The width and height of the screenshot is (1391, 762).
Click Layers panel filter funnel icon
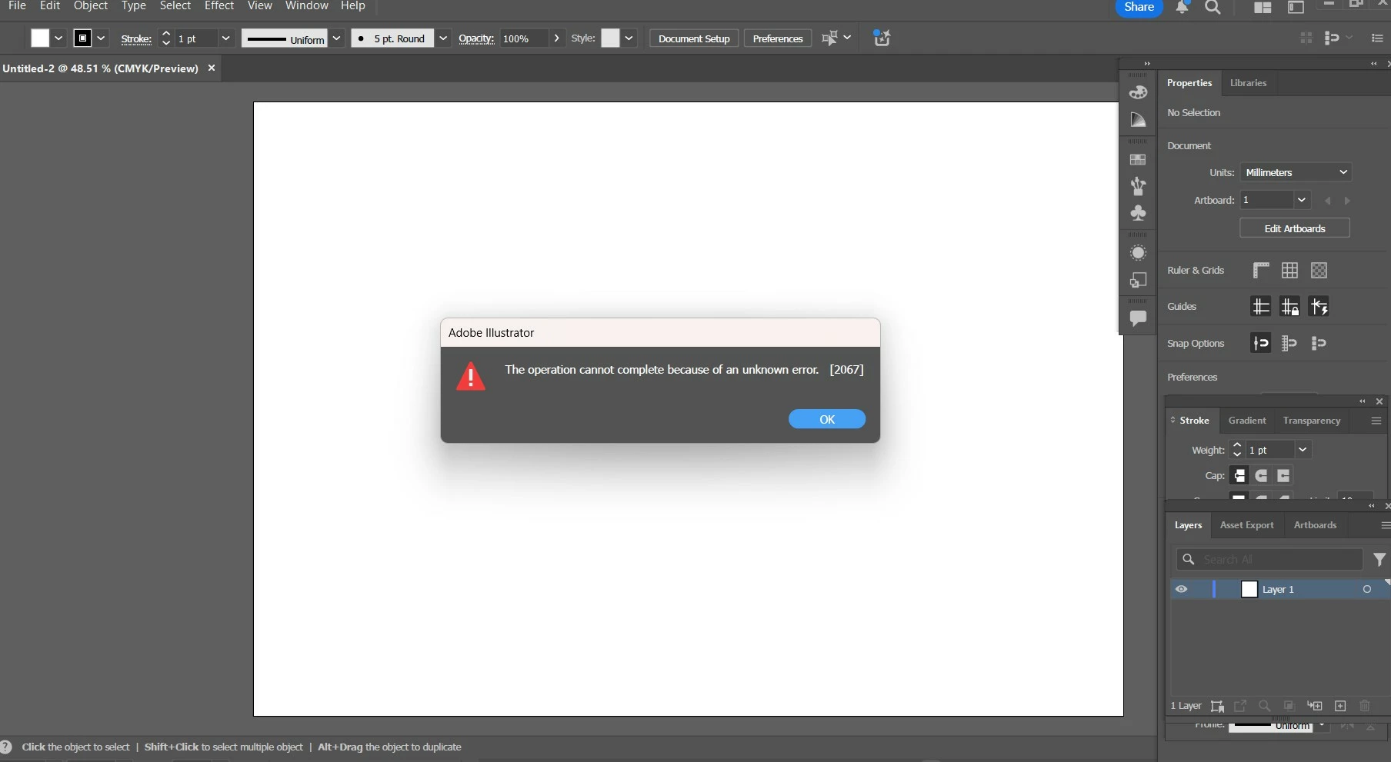(x=1379, y=560)
